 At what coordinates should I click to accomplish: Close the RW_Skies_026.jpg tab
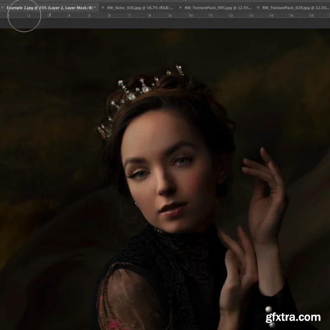click(103, 8)
